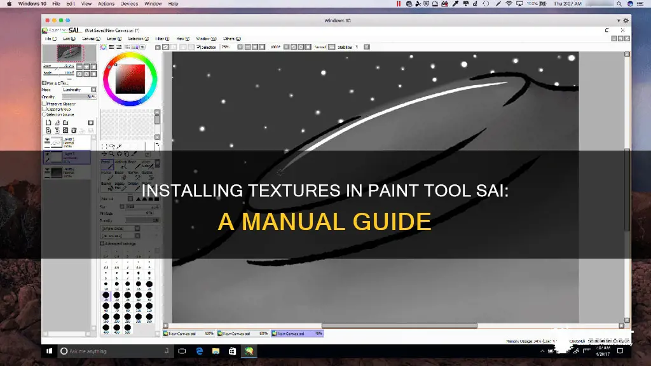
Task: Pick the eyedropper tool
Action: pos(134,154)
